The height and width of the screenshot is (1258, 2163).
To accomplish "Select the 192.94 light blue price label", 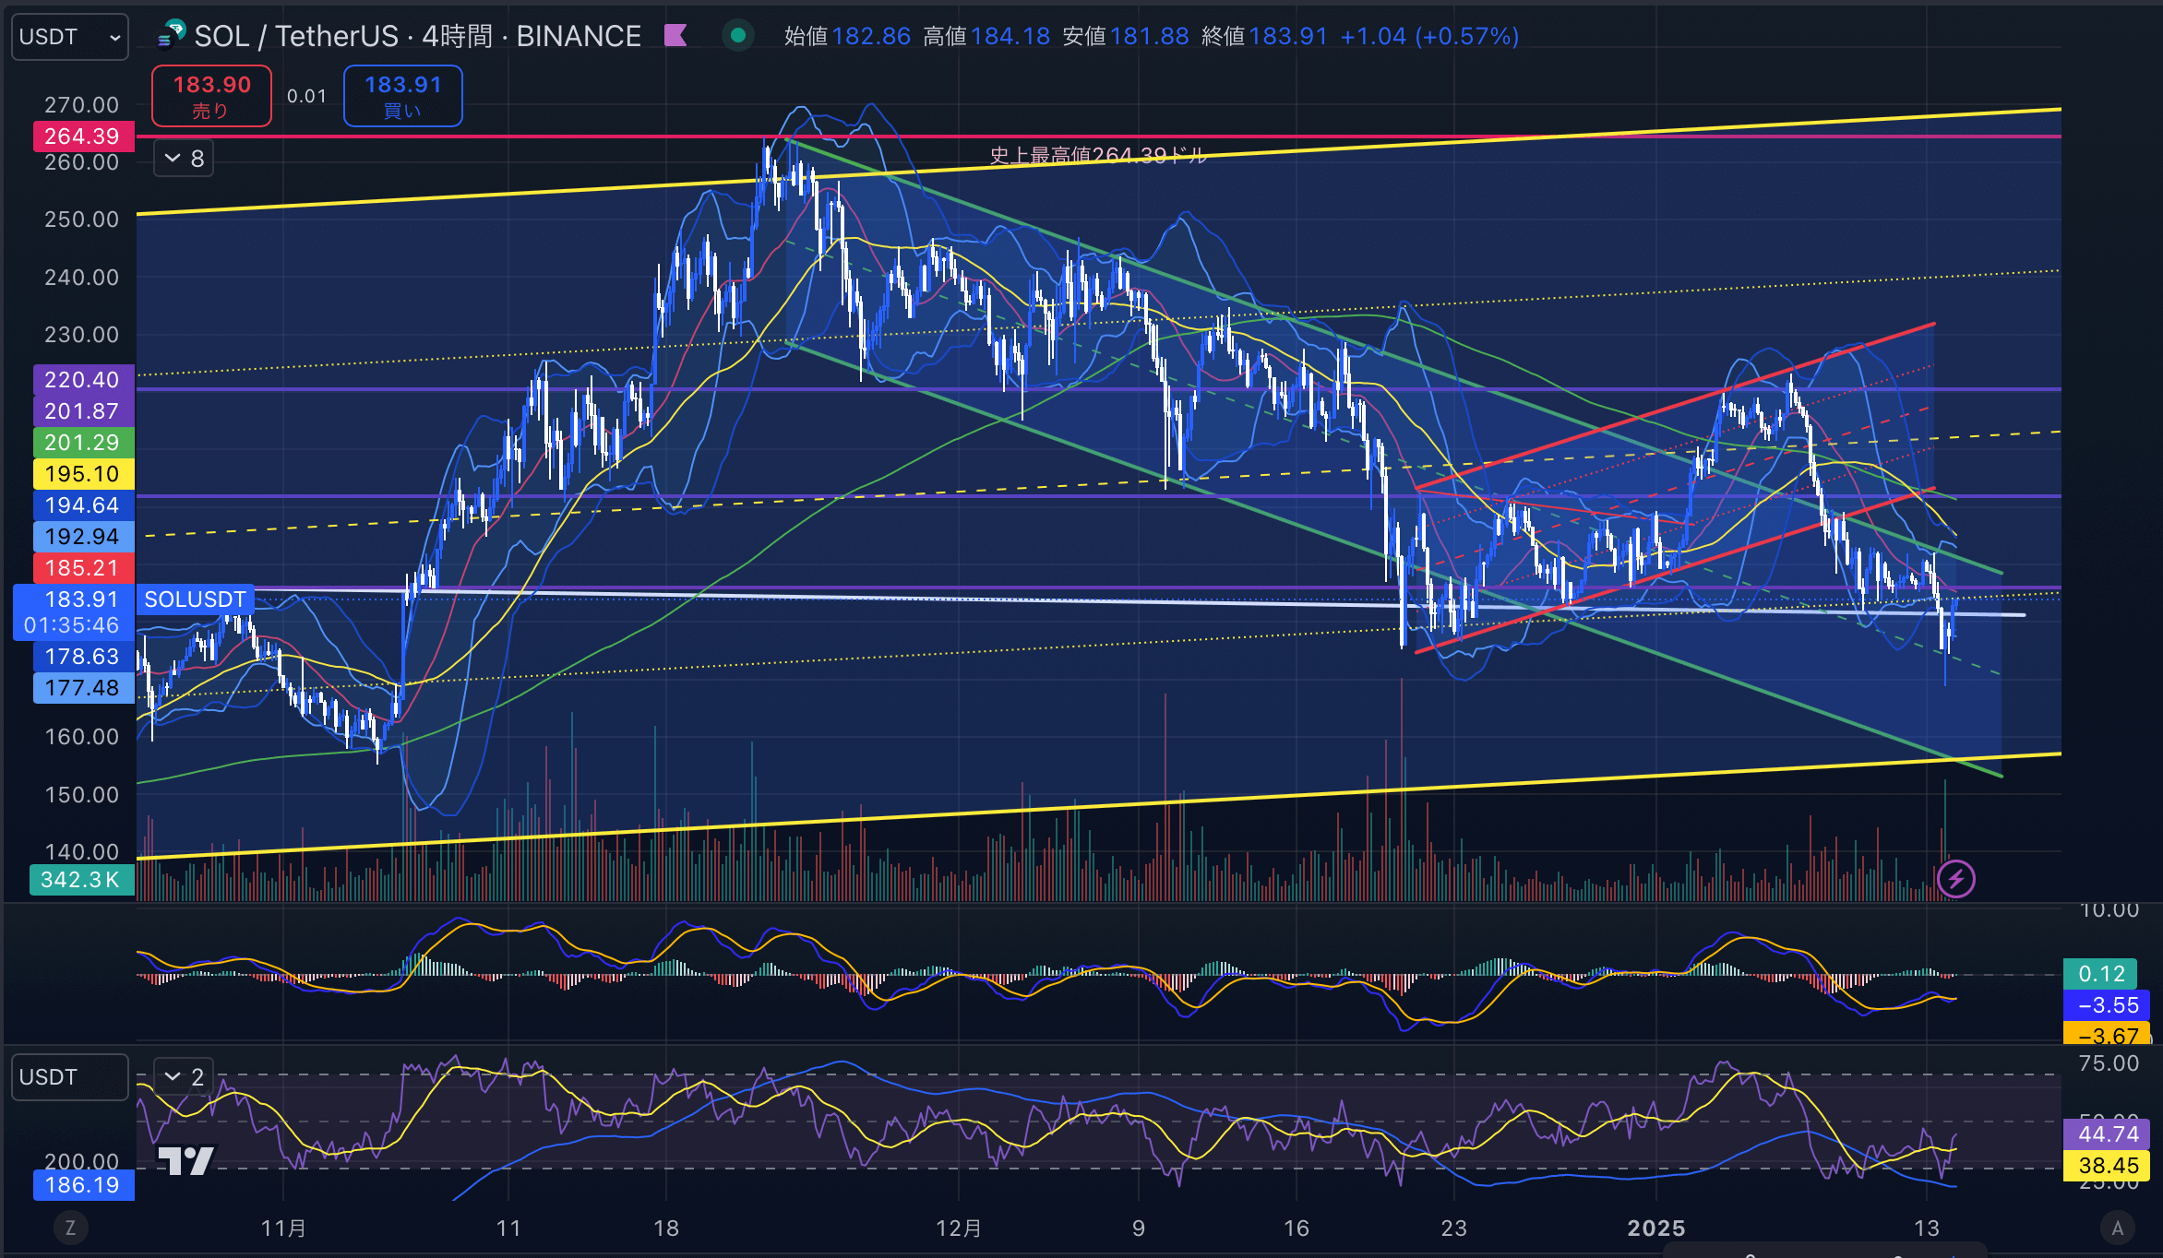I will [x=83, y=537].
